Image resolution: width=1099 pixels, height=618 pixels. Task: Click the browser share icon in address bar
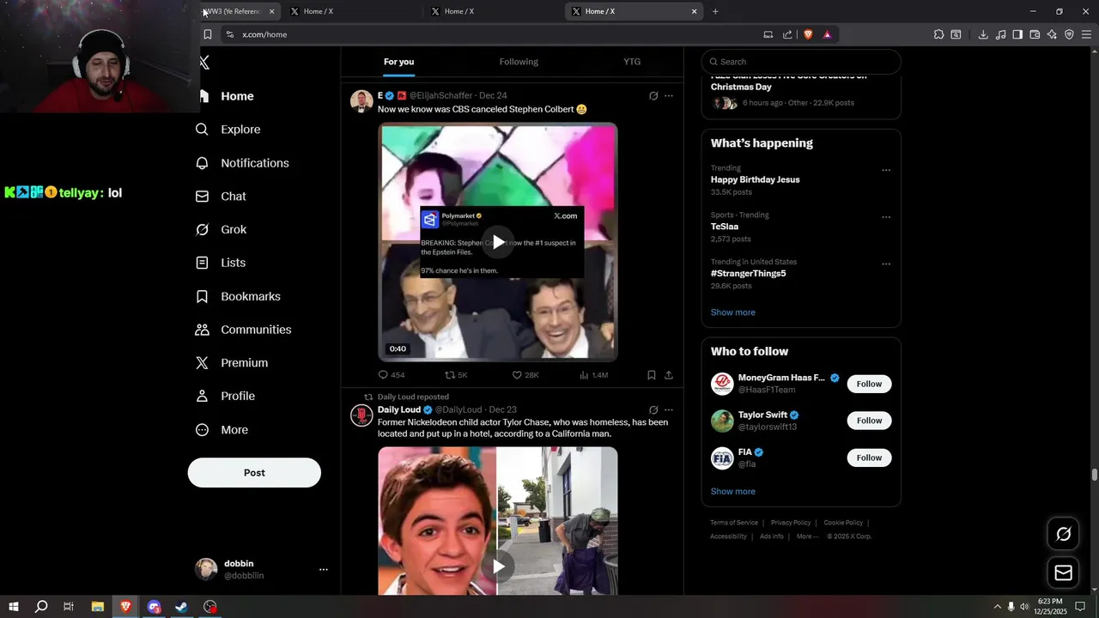(x=787, y=34)
